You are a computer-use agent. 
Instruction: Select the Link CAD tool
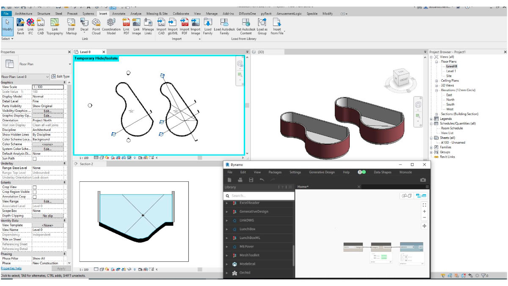pos(41,26)
